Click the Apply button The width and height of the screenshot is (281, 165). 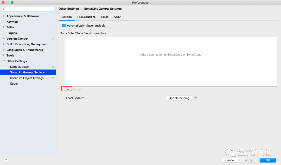pos(248,160)
